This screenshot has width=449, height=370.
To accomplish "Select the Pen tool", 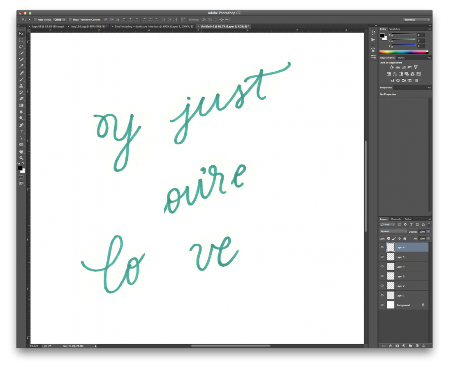I will pos(21,125).
